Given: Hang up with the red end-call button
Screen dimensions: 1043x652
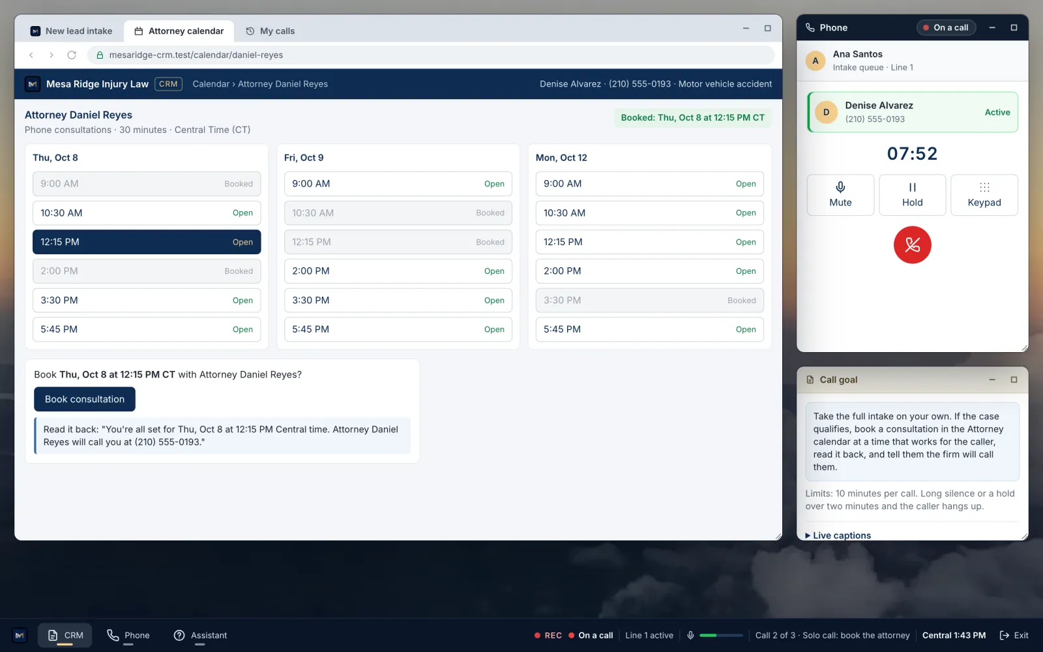Looking at the screenshot, I should [x=912, y=245].
